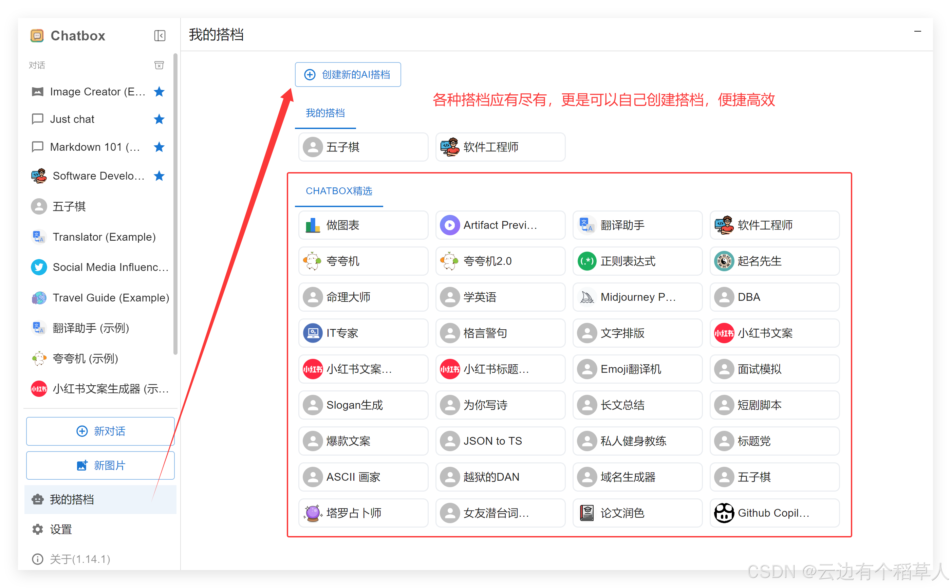
Task: Open the DBA partner card
Action: [775, 297]
